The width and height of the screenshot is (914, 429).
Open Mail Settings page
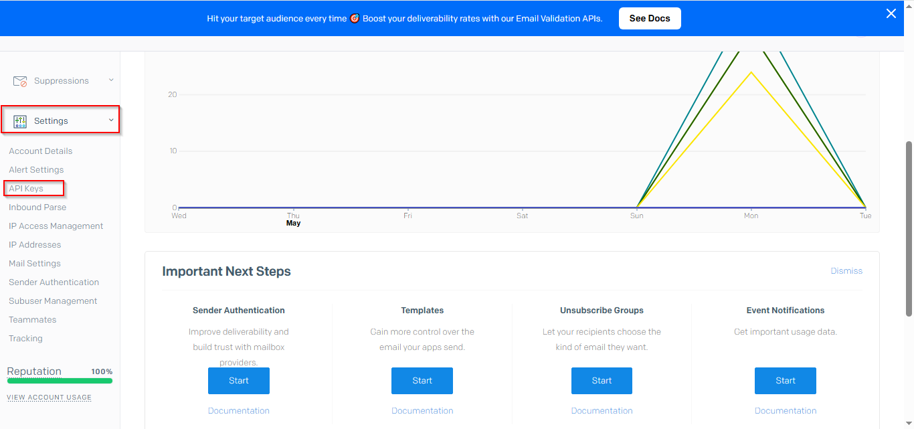[x=35, y=264]
